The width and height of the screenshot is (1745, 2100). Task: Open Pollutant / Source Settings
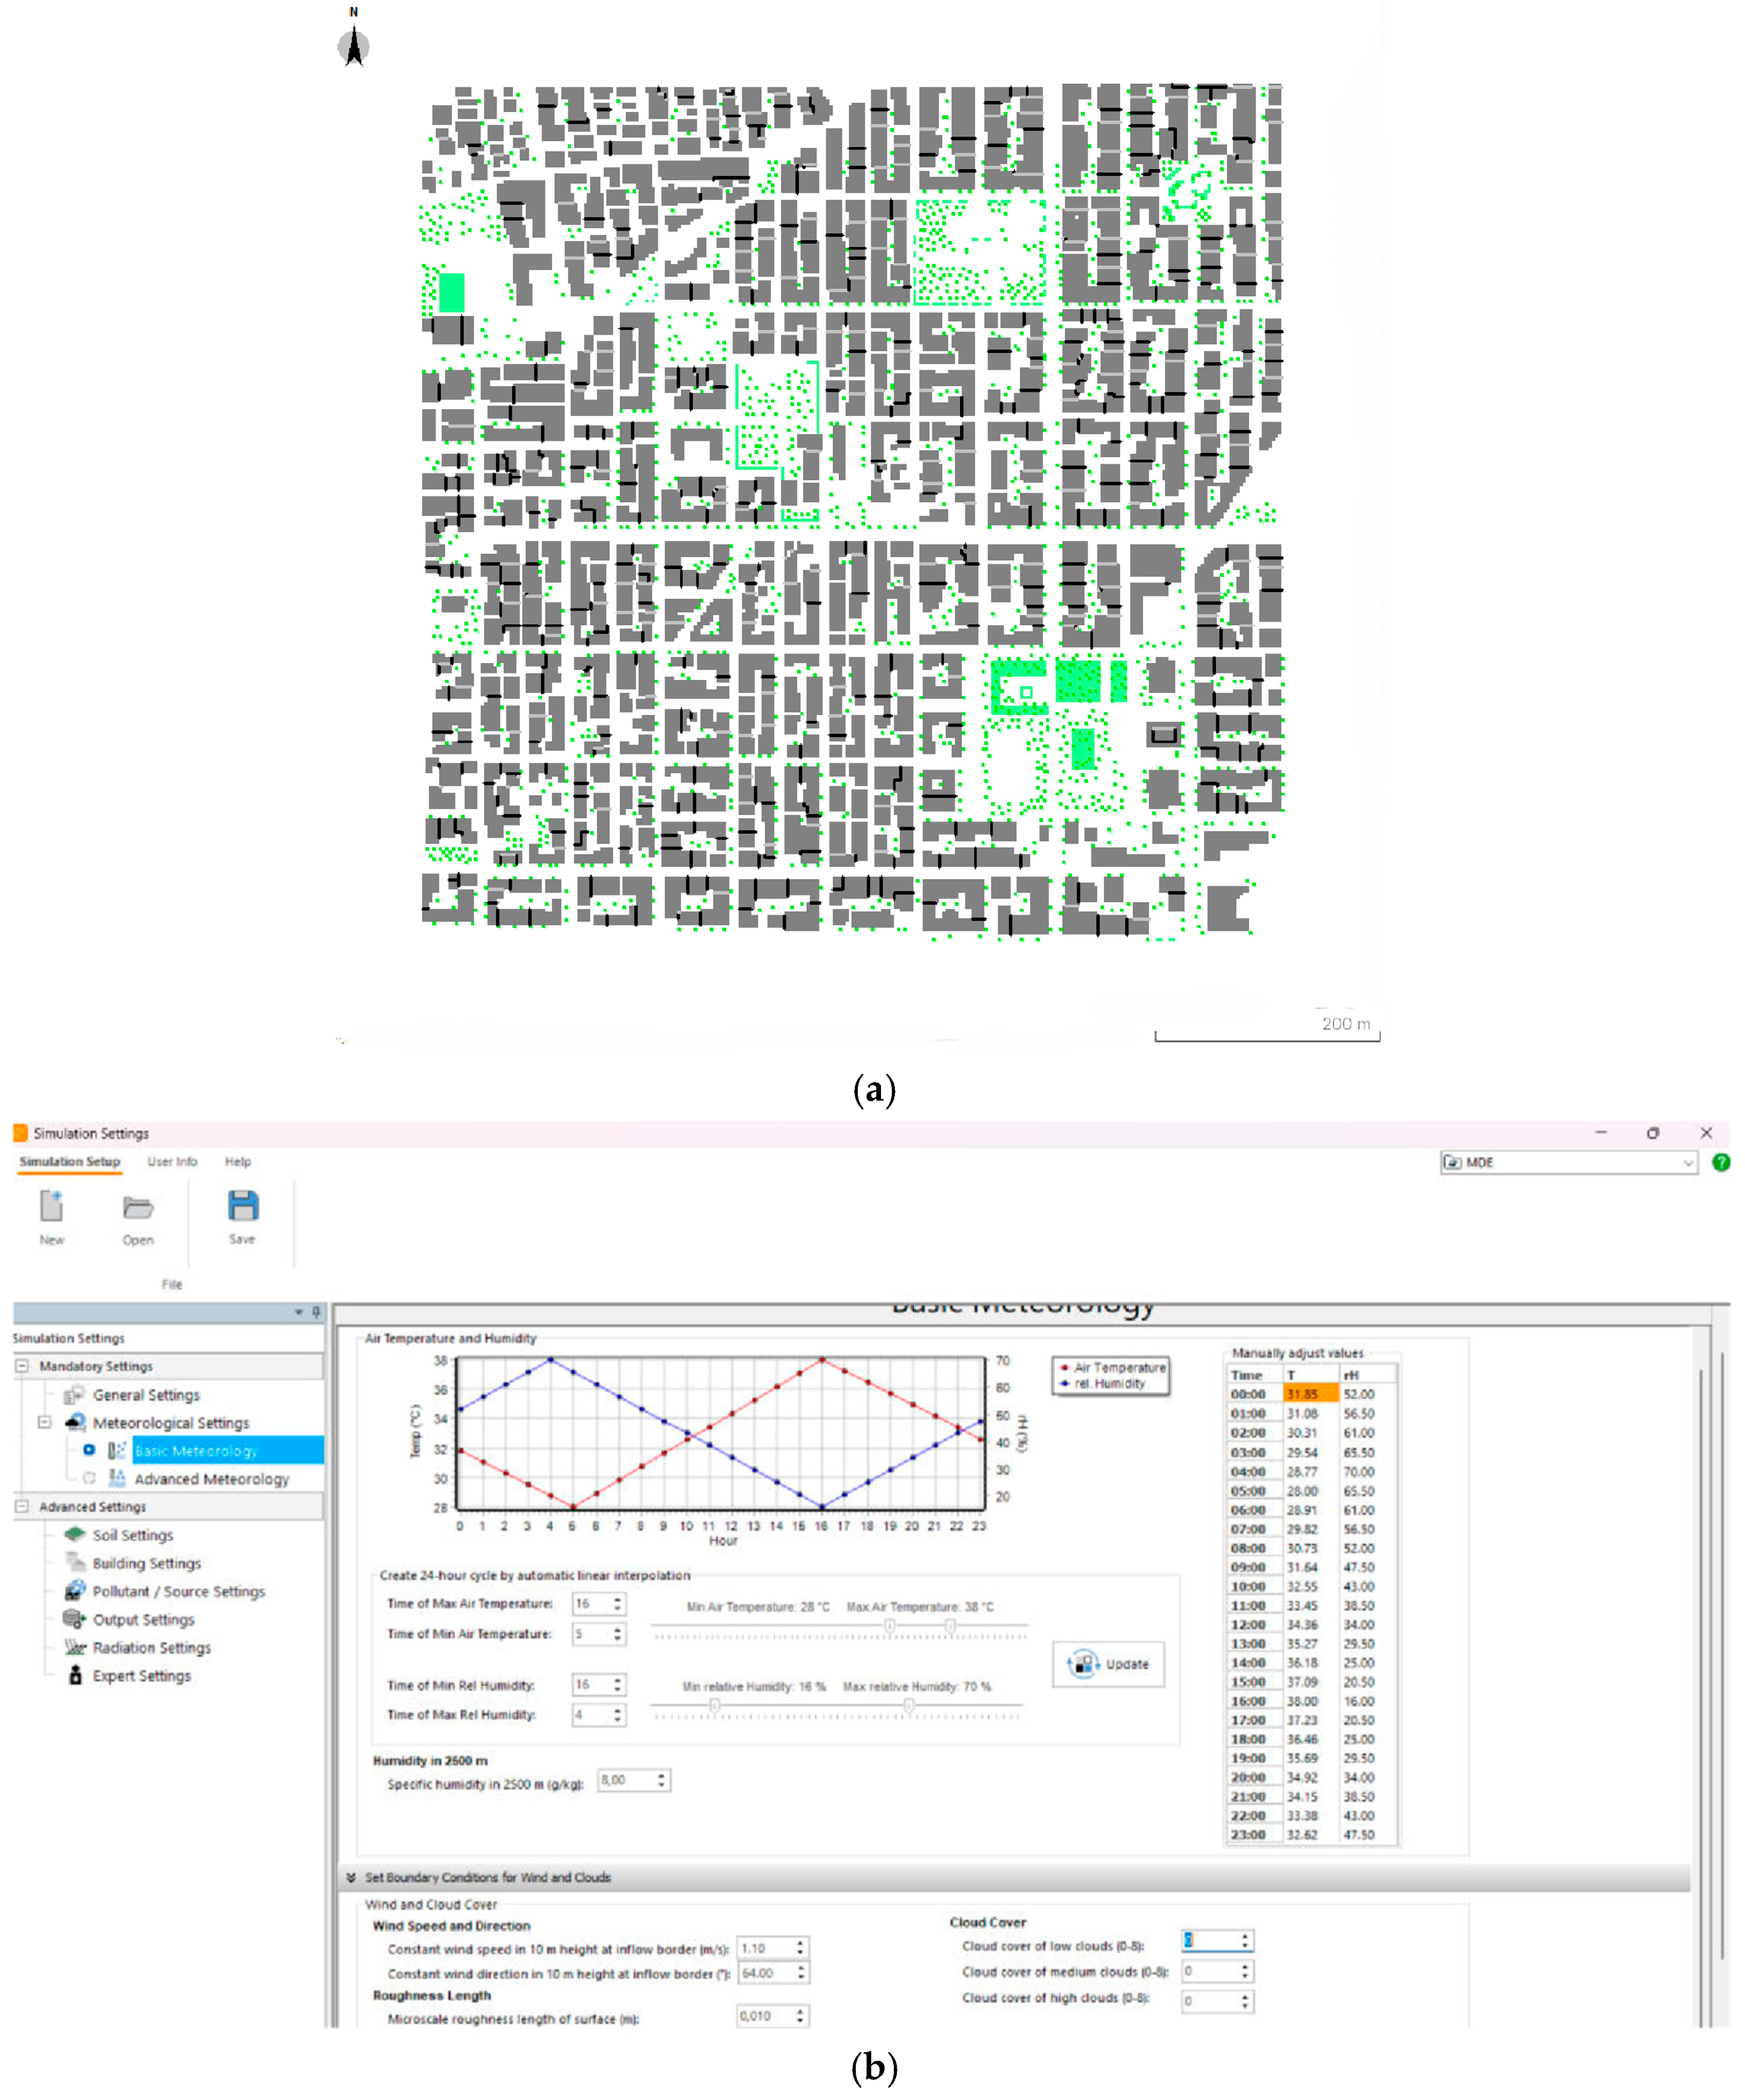point(179,1591)
